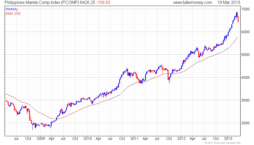This screenshot has width=254, height=145.
Task: Click the 'Oct' x-axis label before 2009
Action: click(x=28, y=139)
